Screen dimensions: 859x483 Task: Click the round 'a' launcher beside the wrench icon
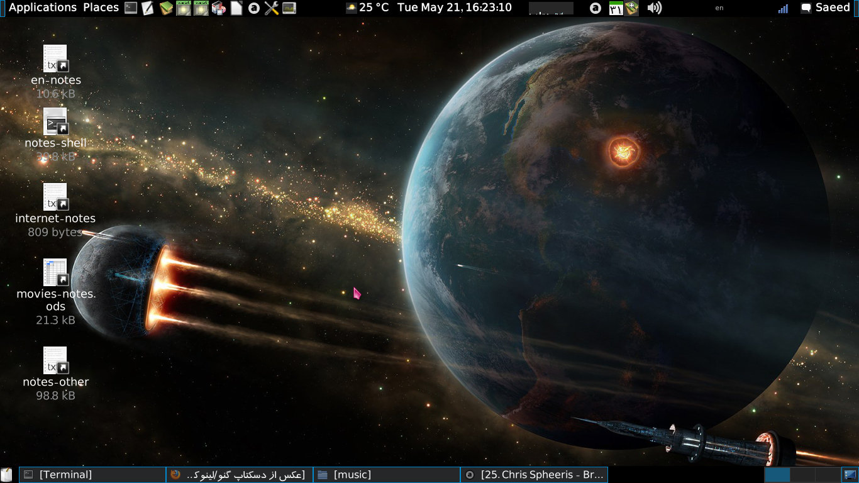[254, 8]
